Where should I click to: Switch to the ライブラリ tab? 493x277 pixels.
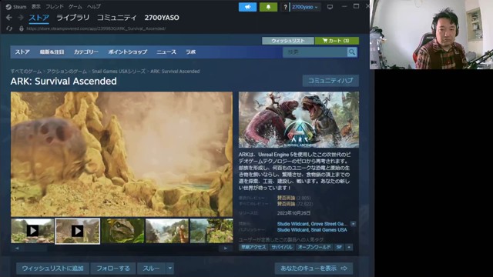point(73,18)
